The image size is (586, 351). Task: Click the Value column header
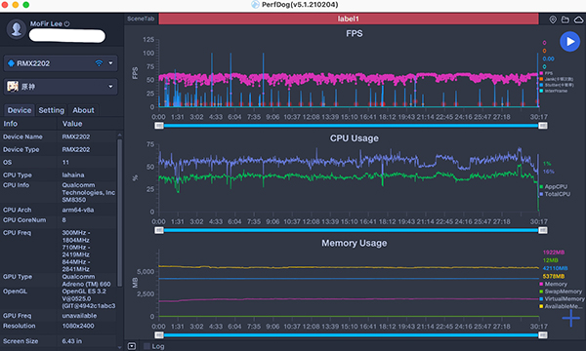coord(72,124)
